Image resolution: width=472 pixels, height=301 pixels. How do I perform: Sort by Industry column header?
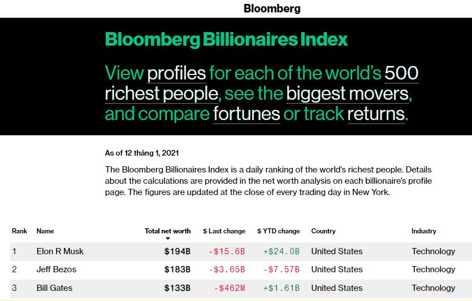click(423, 231)
